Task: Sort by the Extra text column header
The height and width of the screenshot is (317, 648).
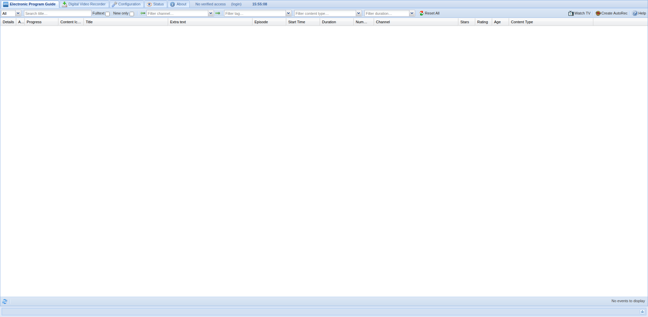Action: [210, 22]
